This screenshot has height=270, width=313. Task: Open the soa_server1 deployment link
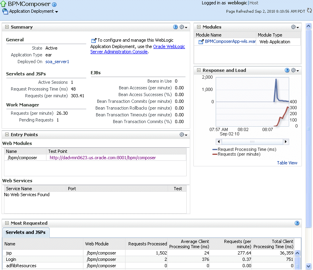(x=57, y=62)
